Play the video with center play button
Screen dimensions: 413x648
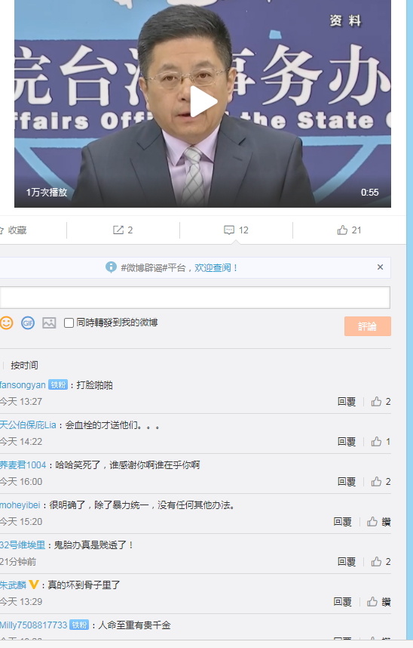tap(203, 101)
